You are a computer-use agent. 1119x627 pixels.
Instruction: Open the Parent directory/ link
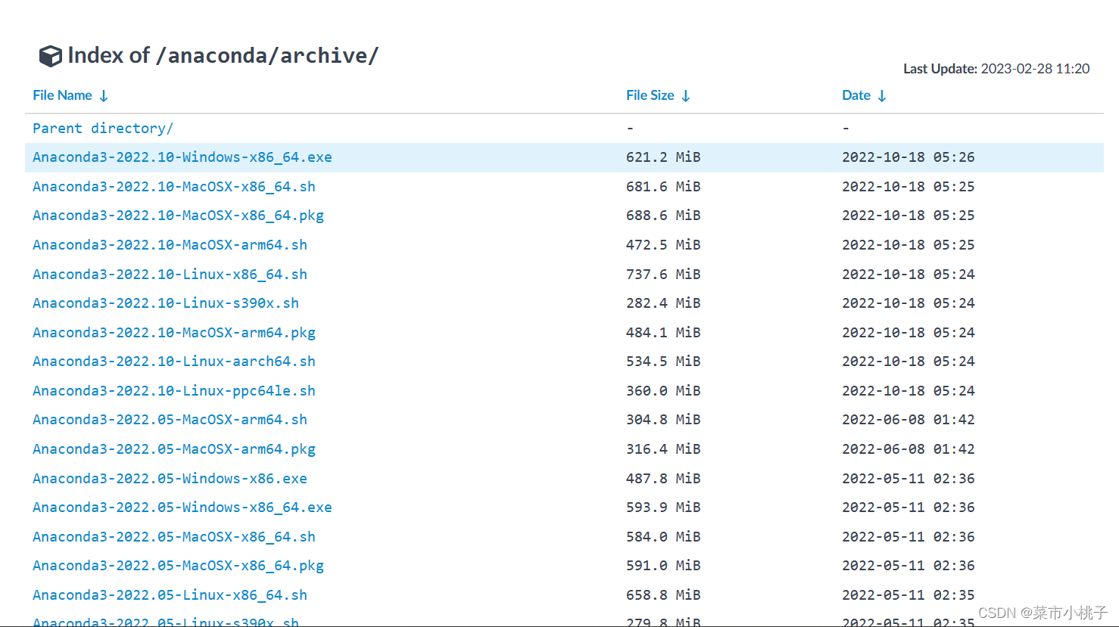103,128
